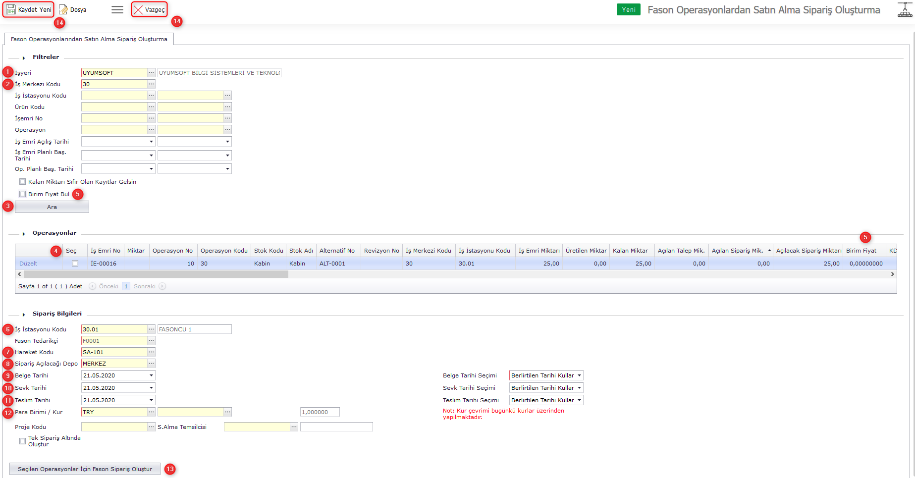Tick the Birim Fiyat Bul checkbox
Screen dimensions: 915x478
coord(23,194)
